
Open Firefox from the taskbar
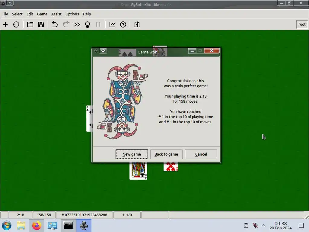tap(37, 225)
